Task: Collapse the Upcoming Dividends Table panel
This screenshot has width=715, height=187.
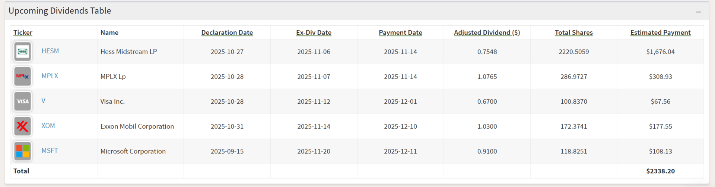Action: click(698, 12)
